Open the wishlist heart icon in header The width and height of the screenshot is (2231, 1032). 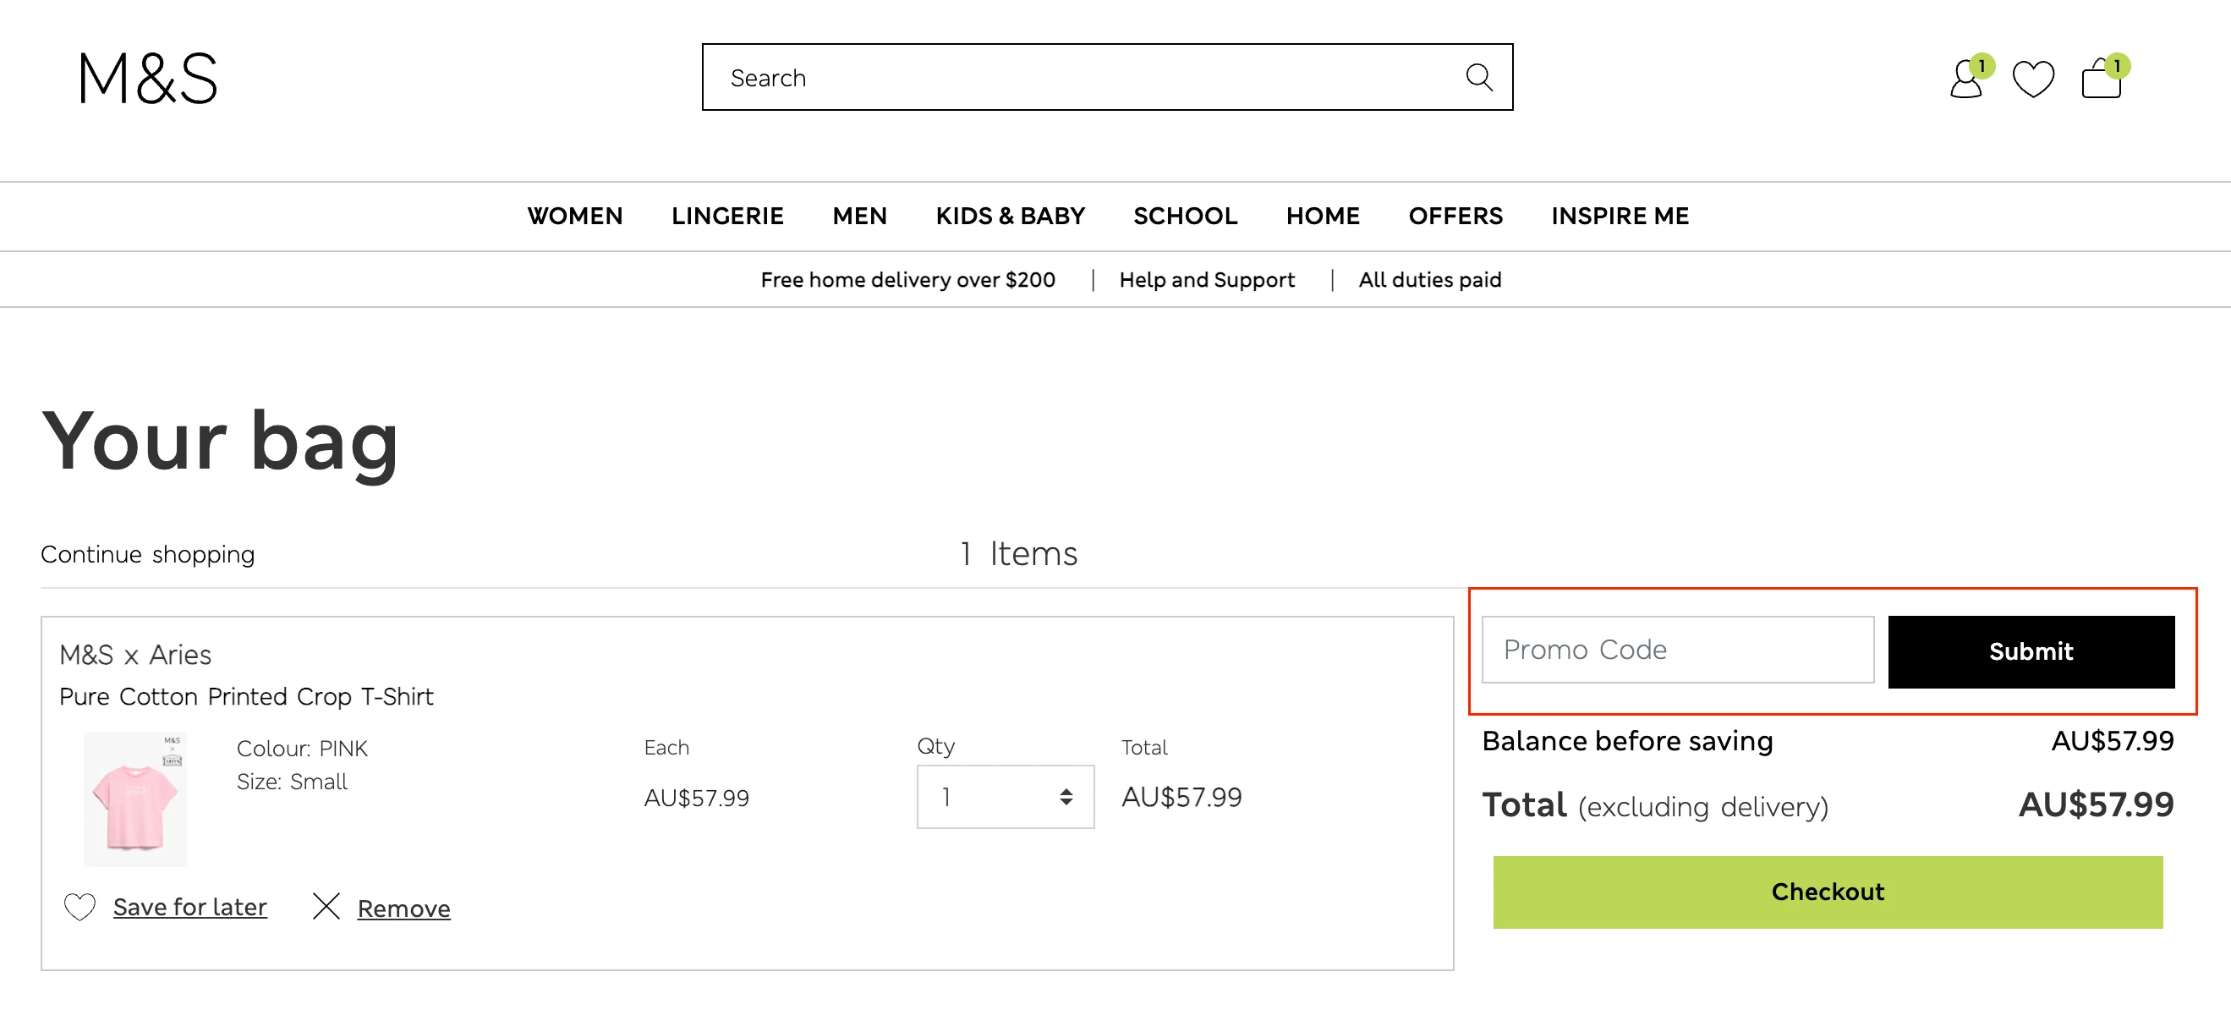click(2032, 79)
